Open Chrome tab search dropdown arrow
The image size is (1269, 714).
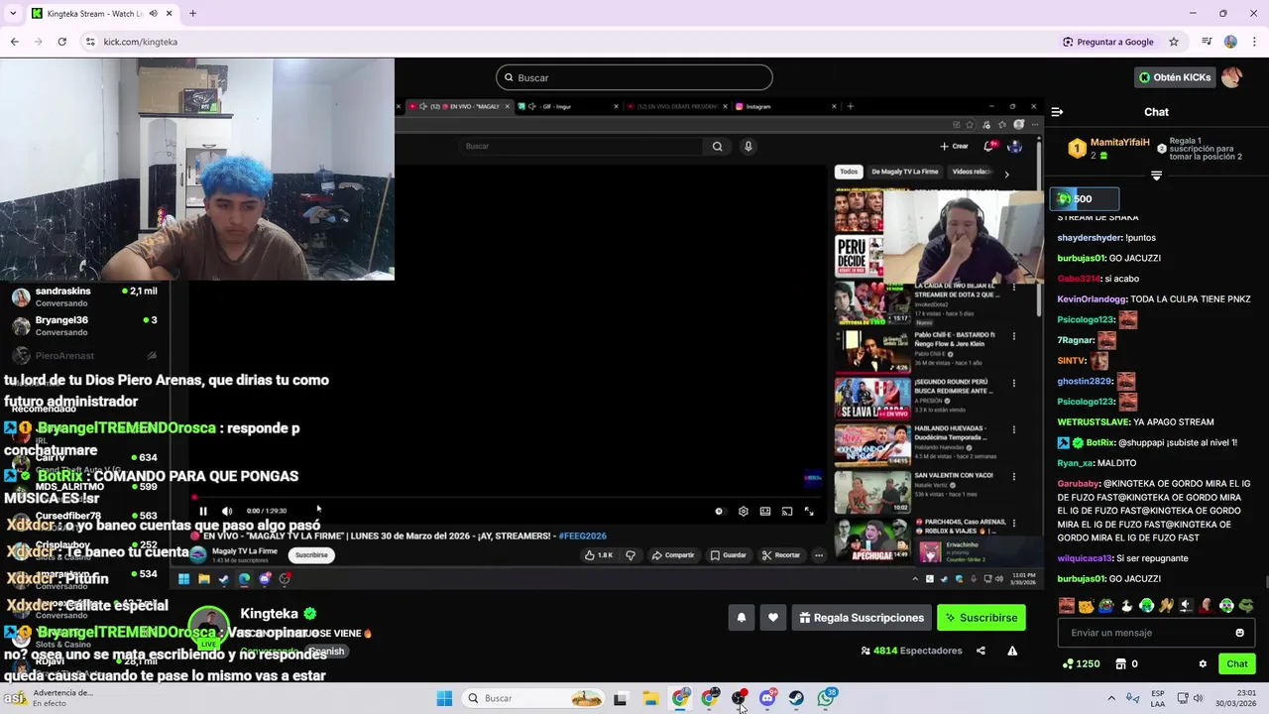coord(12,14)
